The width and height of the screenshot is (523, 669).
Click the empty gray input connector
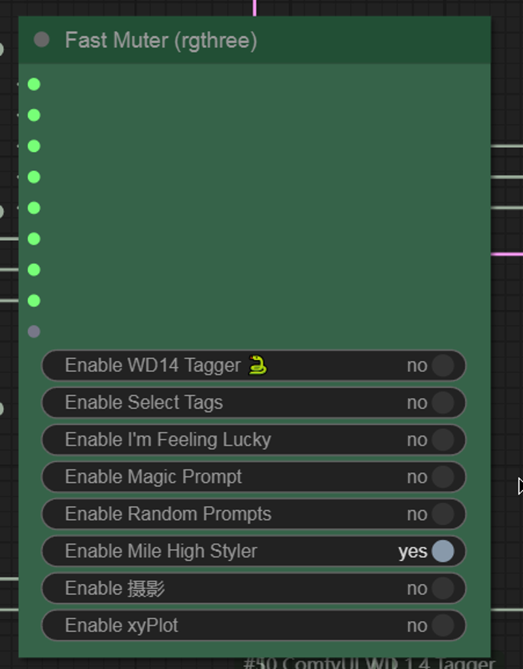[x=34, y=331]
